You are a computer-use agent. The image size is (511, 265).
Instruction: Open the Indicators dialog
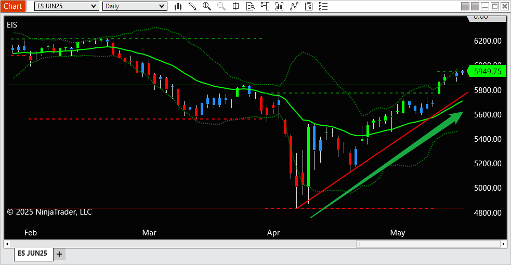(x=294, y=6)
